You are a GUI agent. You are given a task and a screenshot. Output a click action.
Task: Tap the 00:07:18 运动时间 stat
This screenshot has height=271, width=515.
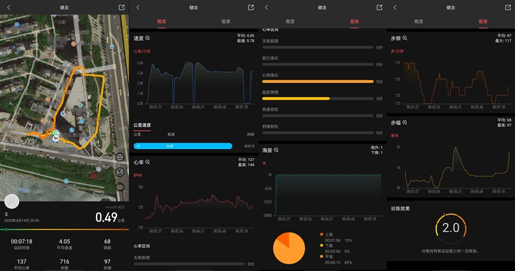(22, 244)
